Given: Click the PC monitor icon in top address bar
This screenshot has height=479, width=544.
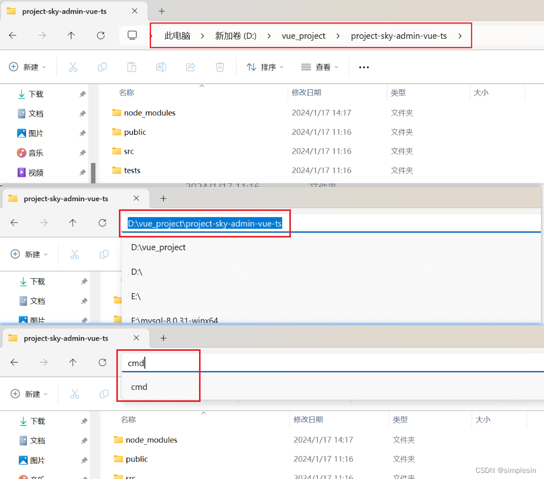Looking at the screenshot, I should tap(132, 35).
